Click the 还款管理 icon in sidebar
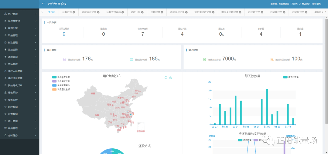Viewport: 328px width, 155px height. pyautogui.click(x=5, y=57)
